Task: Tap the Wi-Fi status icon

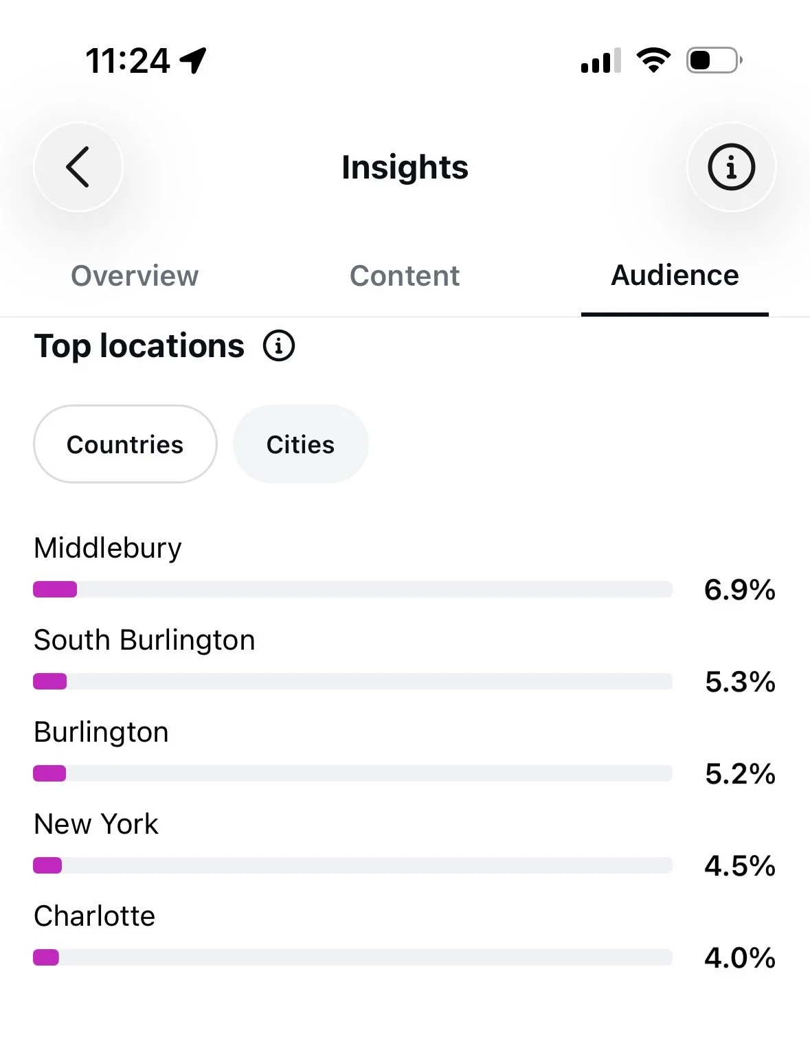Action: pyautogui.click(x=653, y=60)
